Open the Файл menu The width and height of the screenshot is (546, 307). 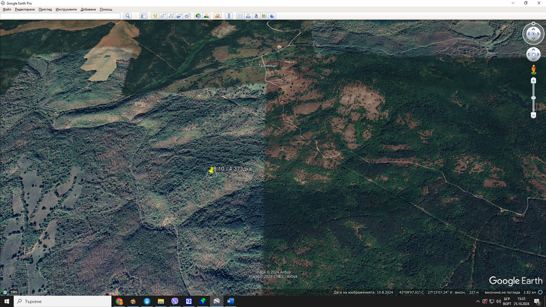[x=7, y=9]
